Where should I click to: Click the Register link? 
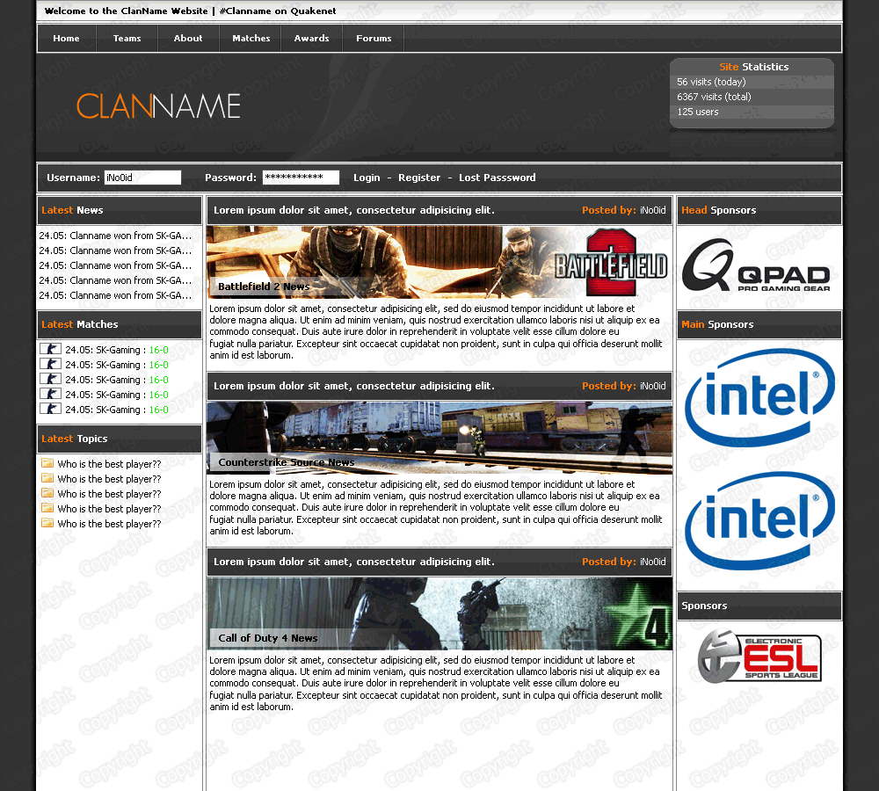point(419,178)
